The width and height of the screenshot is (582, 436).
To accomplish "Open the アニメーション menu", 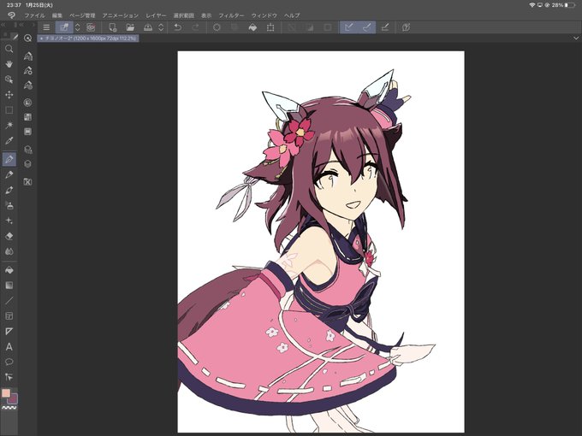I will [121, 15].
